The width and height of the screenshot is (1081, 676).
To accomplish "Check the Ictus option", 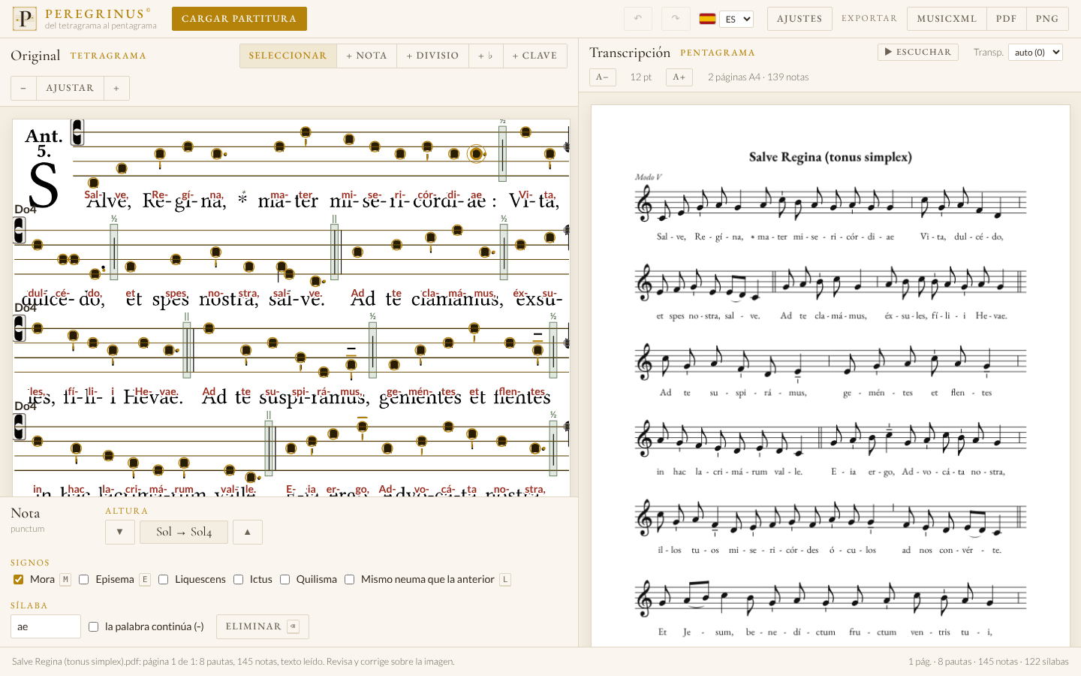I will pos(238,579).
